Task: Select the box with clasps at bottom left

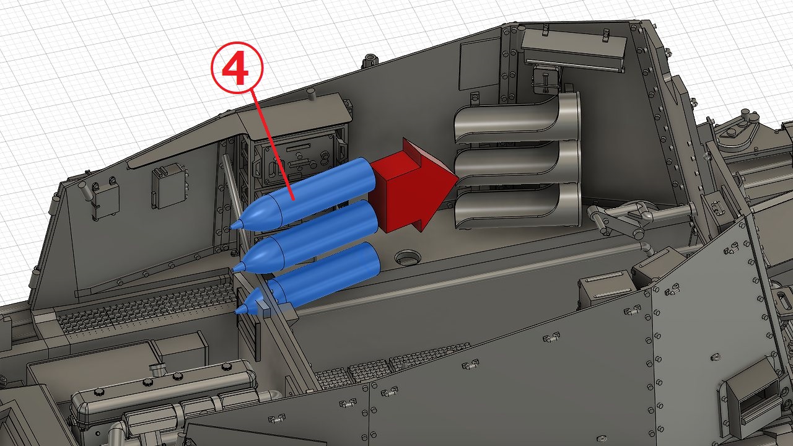Action: 164,396
